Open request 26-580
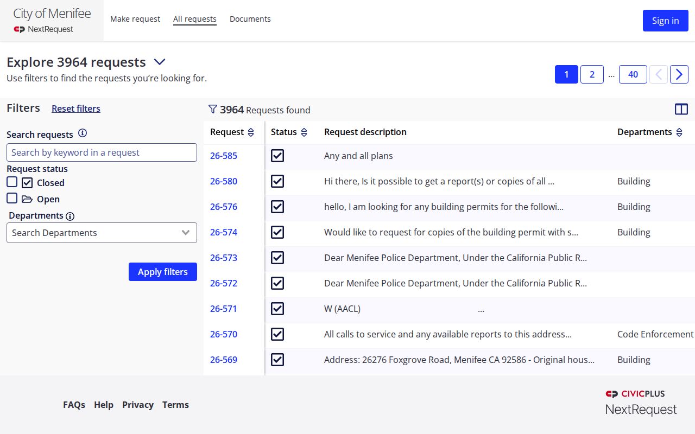Viewport: 695px width, 434px height. (224, 181)
